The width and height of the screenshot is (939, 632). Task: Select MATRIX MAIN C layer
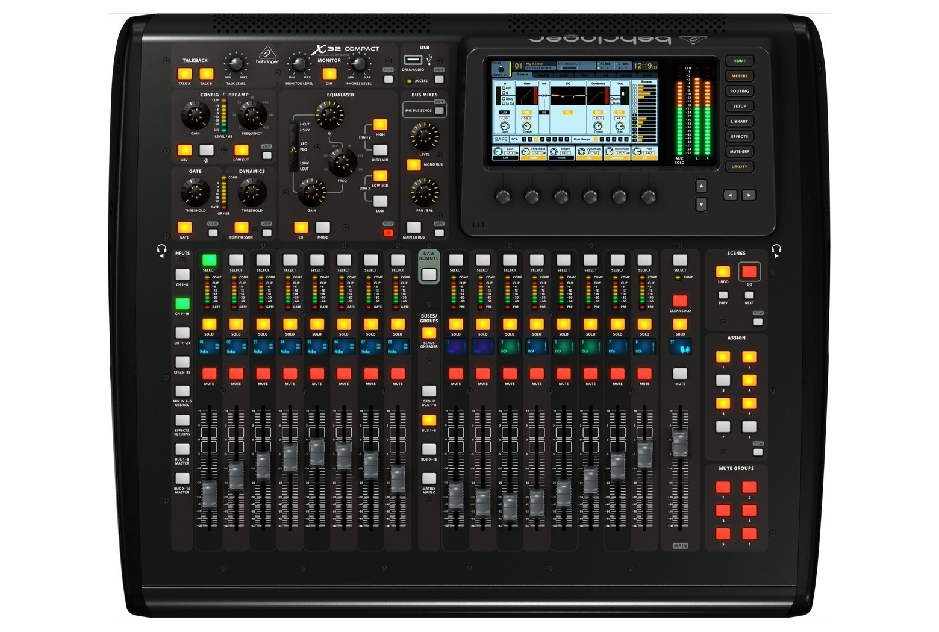tap(429, 478)
